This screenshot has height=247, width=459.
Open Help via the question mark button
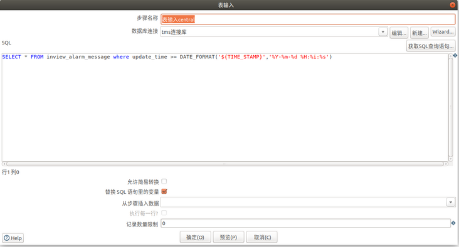tap(13, 238)
